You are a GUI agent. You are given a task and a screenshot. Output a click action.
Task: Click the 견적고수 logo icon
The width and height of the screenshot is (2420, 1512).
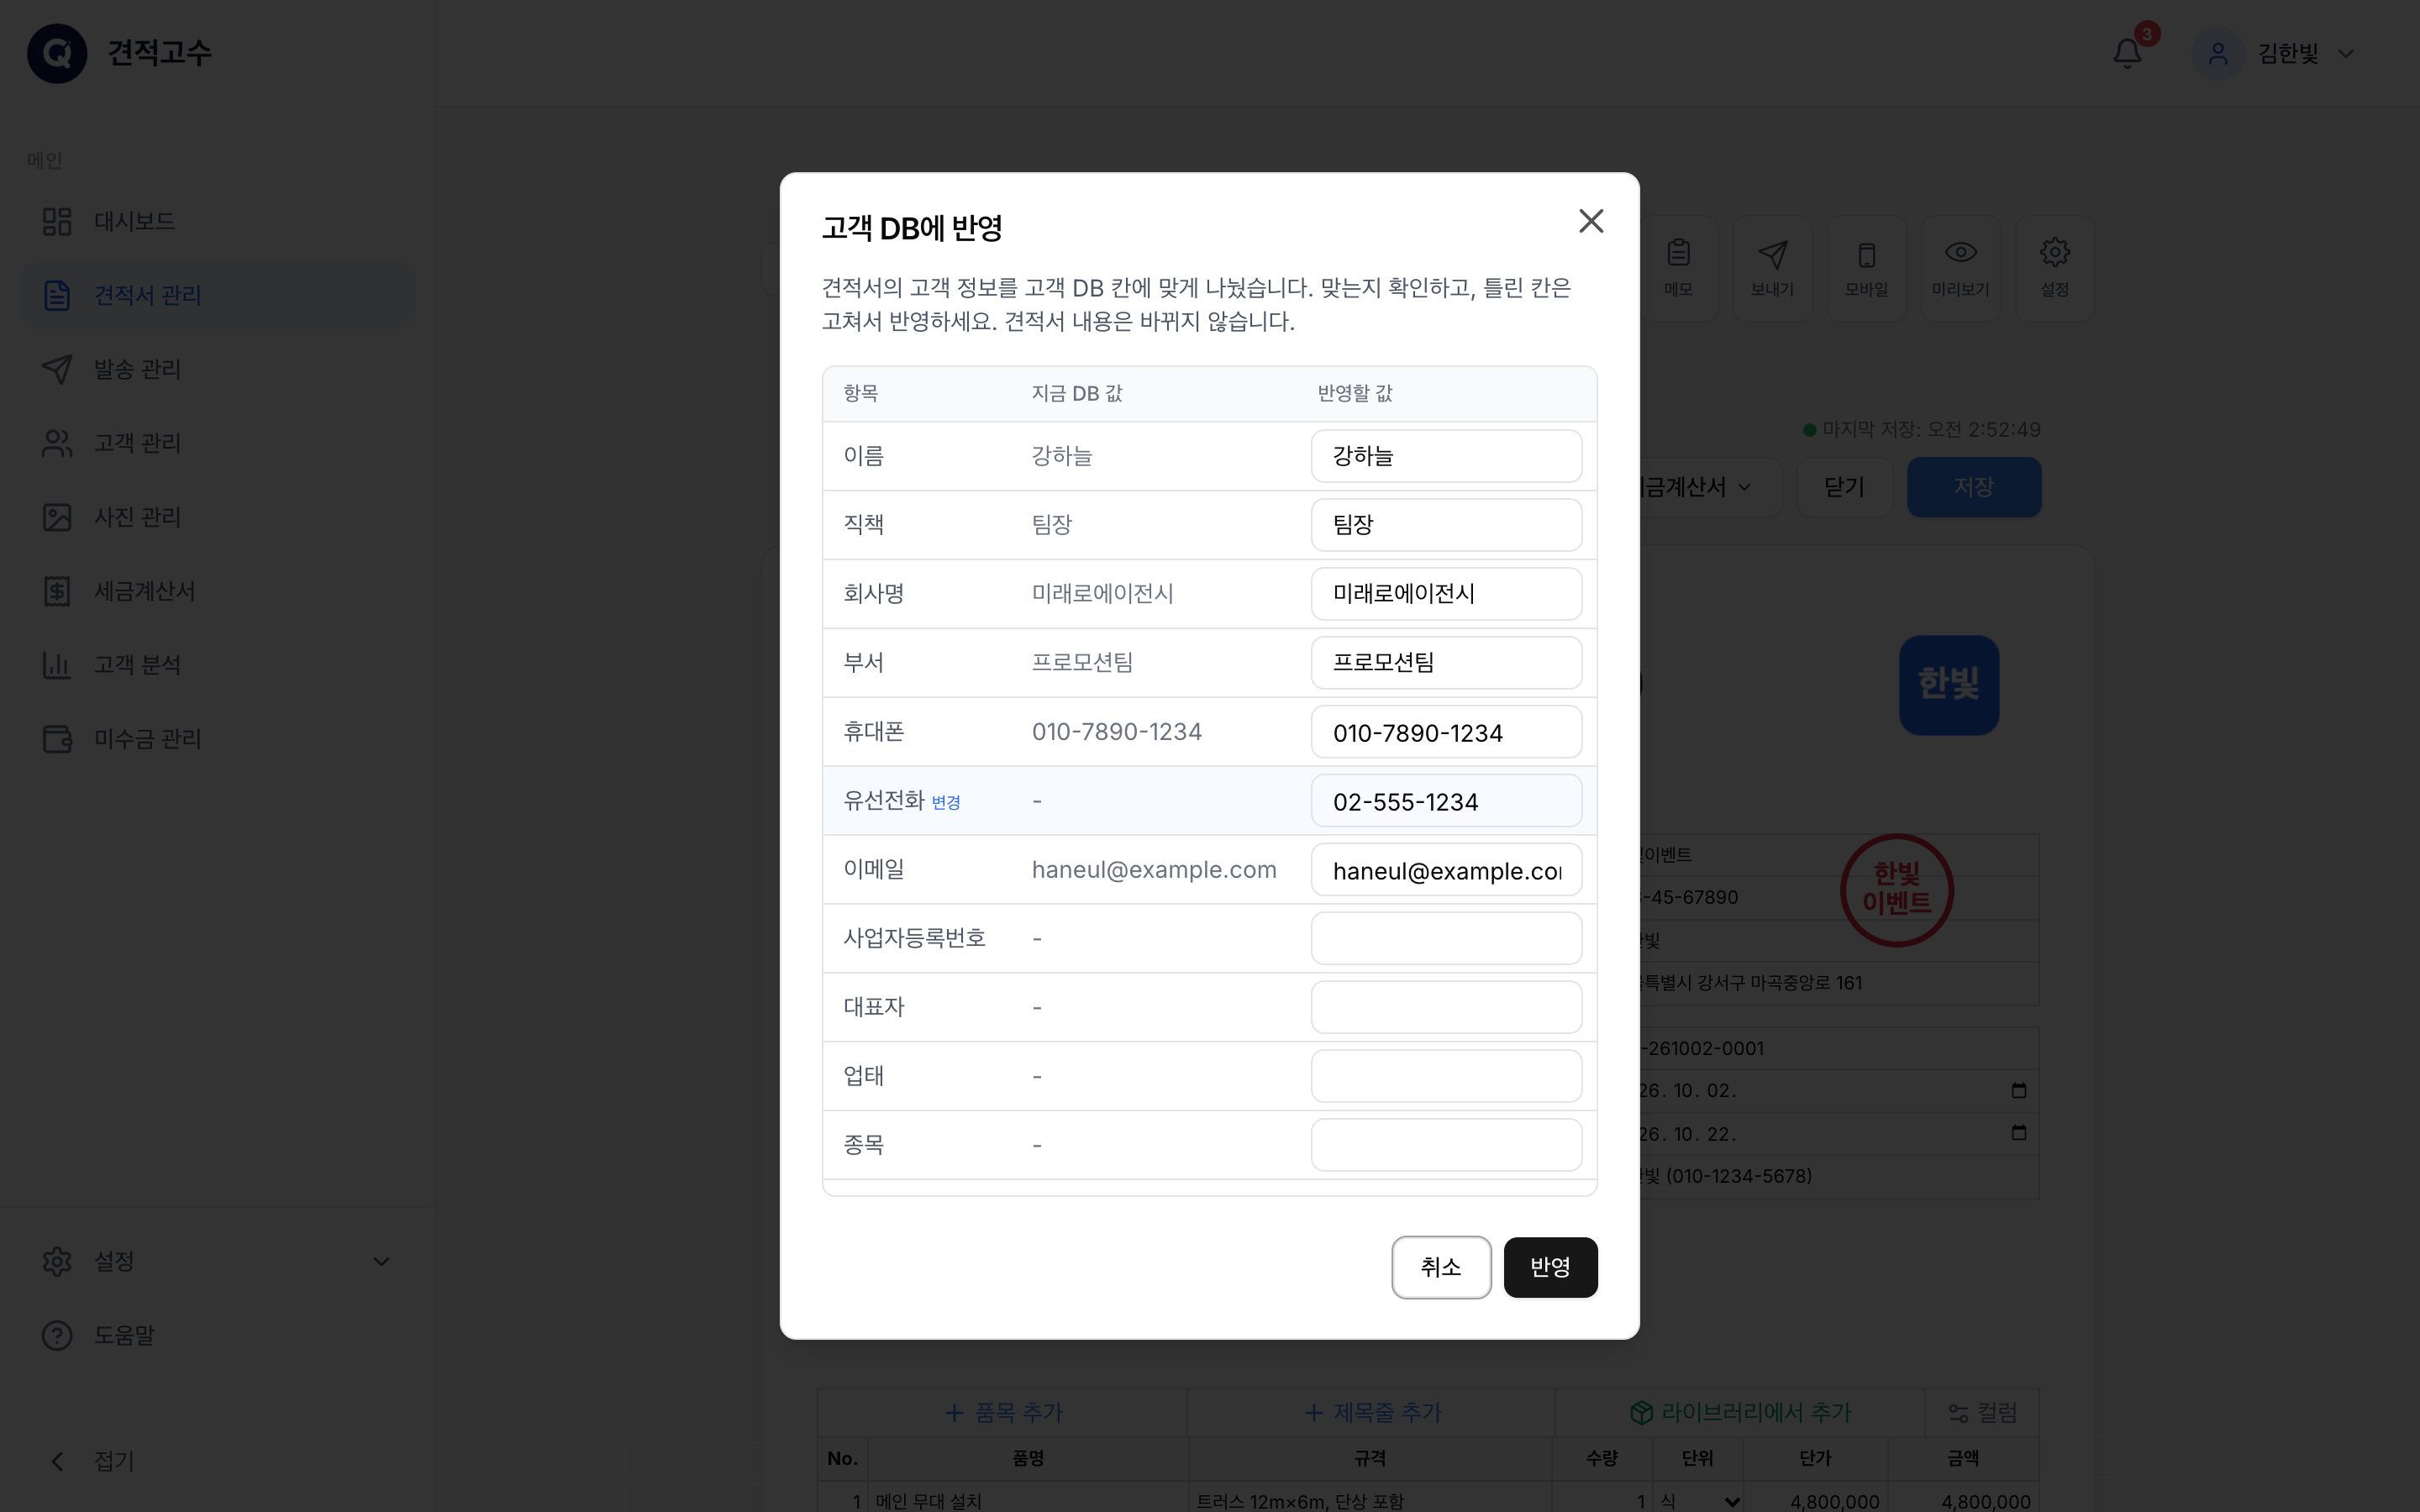[x=57, y=53]
